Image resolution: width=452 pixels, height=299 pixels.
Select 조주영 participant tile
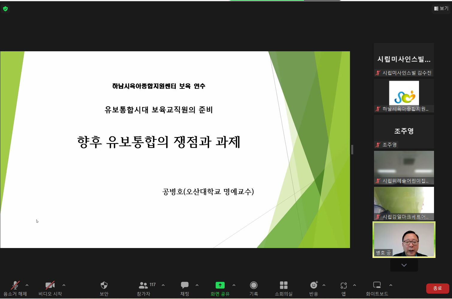(x=404, y=132)
